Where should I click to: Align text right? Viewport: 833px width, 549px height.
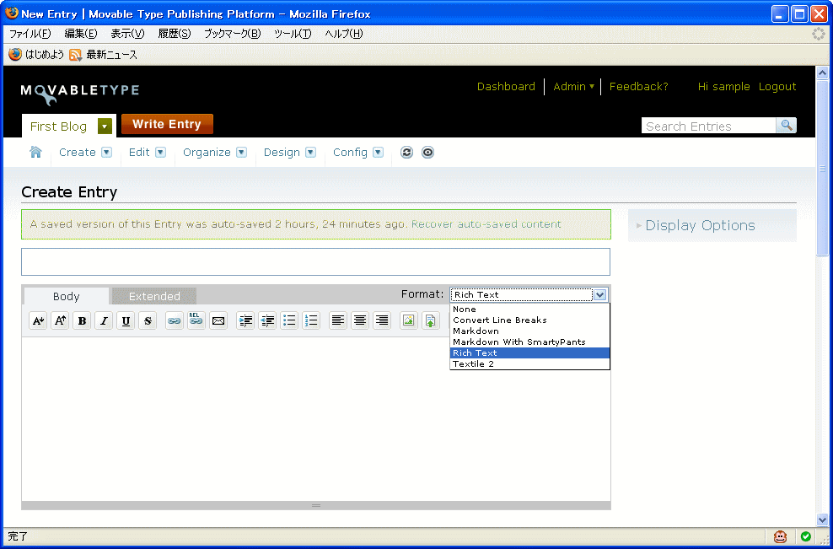pyautogui.click(x=382, y=320)
